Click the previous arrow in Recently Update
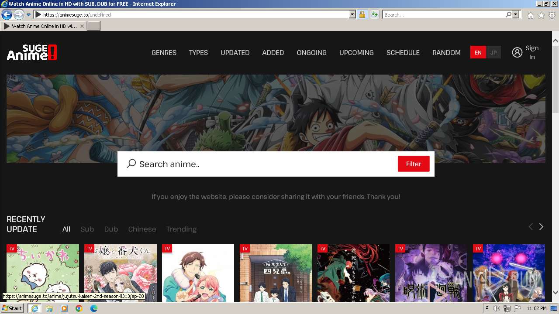The width and height of the screenshot is (559, 314). point(531,227)
